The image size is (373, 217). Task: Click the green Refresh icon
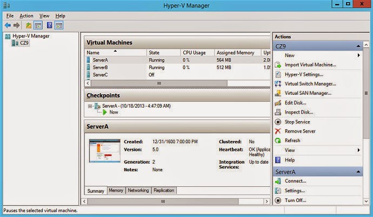[x=278, y=141]
